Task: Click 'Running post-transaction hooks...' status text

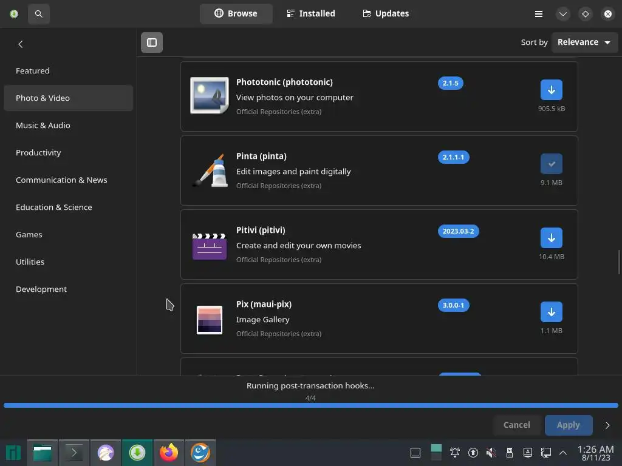Action: pos(310,385)
